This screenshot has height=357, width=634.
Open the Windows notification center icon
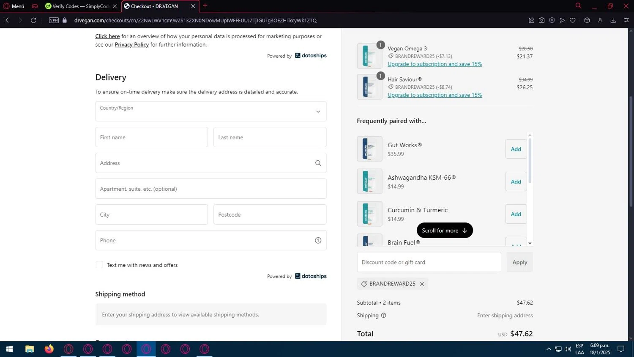click(x=621, y=349)
